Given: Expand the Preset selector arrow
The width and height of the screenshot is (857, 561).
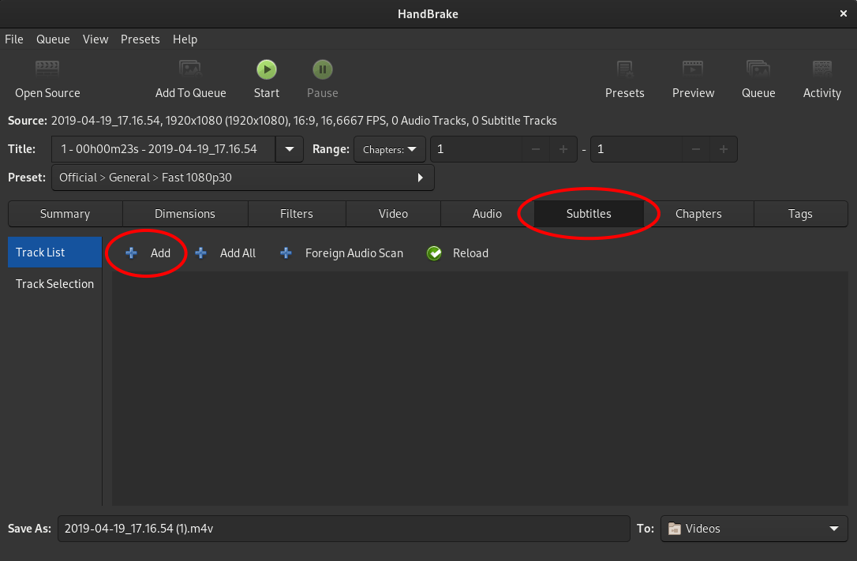Looking at the screenshot, I should click(x=420, y=178).
